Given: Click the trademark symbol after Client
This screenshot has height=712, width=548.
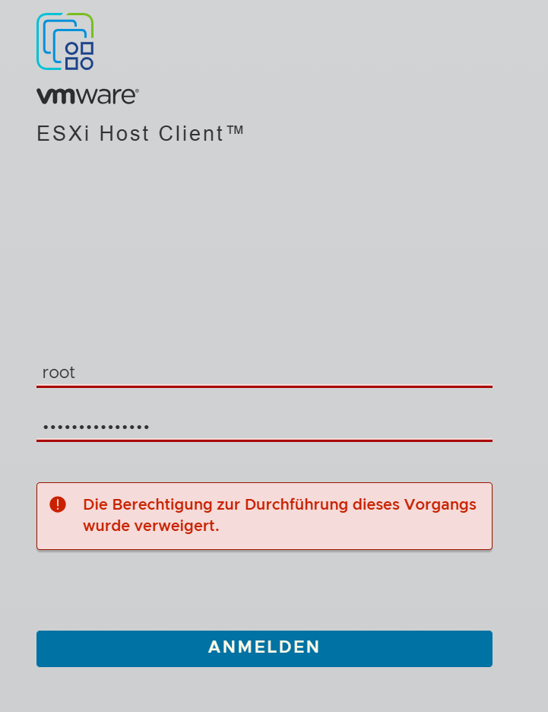Looking at the screenshot, I should coord(236,131).
